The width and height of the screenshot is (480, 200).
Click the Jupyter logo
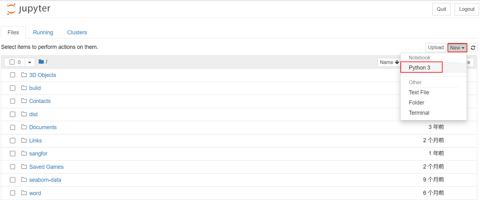[28, 9]
